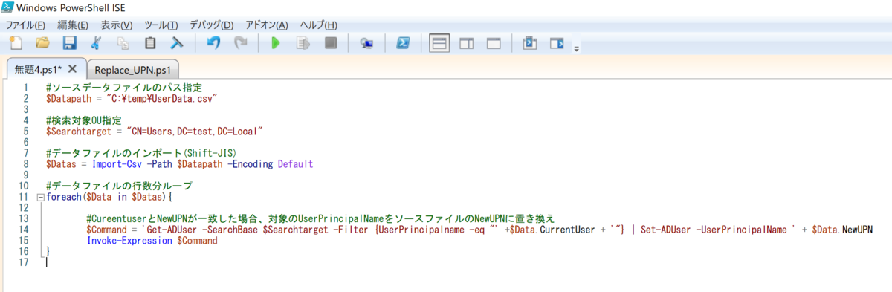Show command window icon
892x292 pixels.
[529, 43]
